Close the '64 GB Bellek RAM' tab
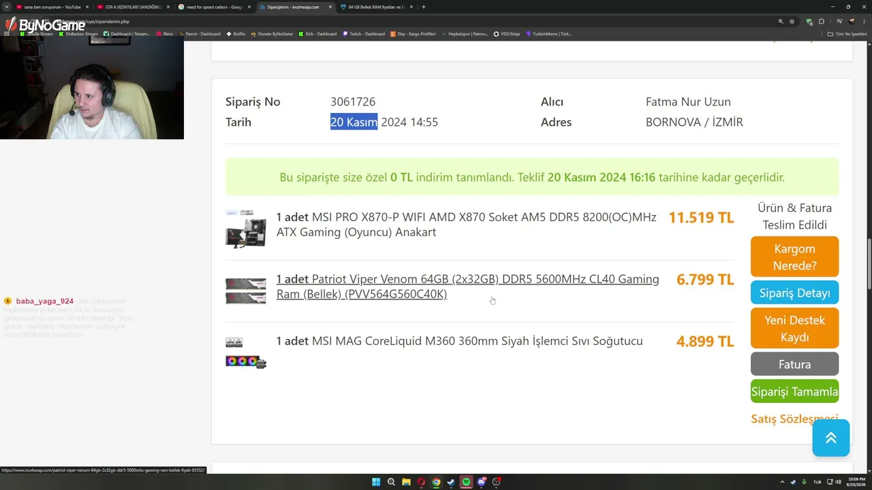The image size is (872, 490). coord(411,7)
